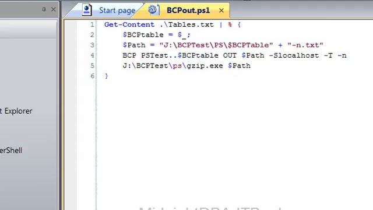
Task: Click gzip.exe path on line 5
Action: click(x=173, y=66)
